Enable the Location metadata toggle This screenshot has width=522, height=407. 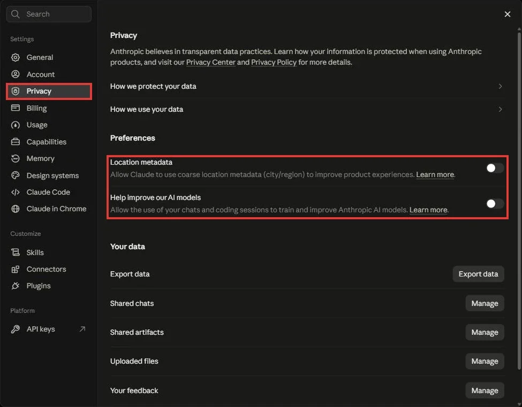click(495, 168)
